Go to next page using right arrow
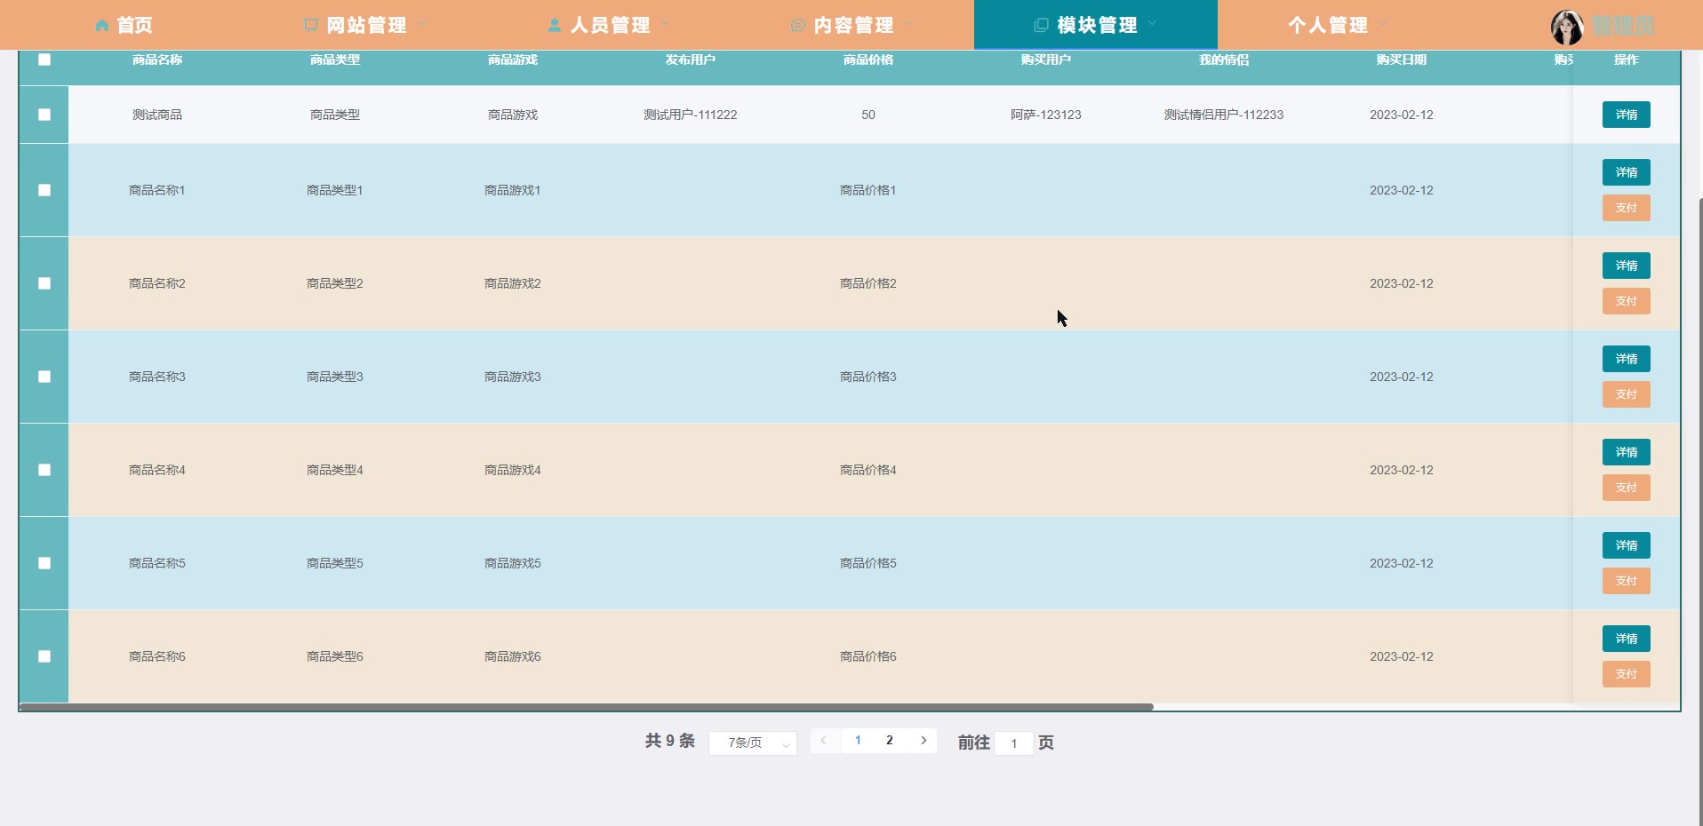The width and height of the screenshot is (1703, 826). click(923, 741)
